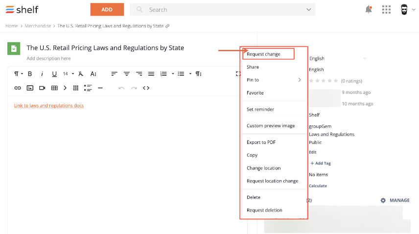Go to Merchandise breadcrumb
Viewport: 419px width, 234px height.
click(38, 26)
